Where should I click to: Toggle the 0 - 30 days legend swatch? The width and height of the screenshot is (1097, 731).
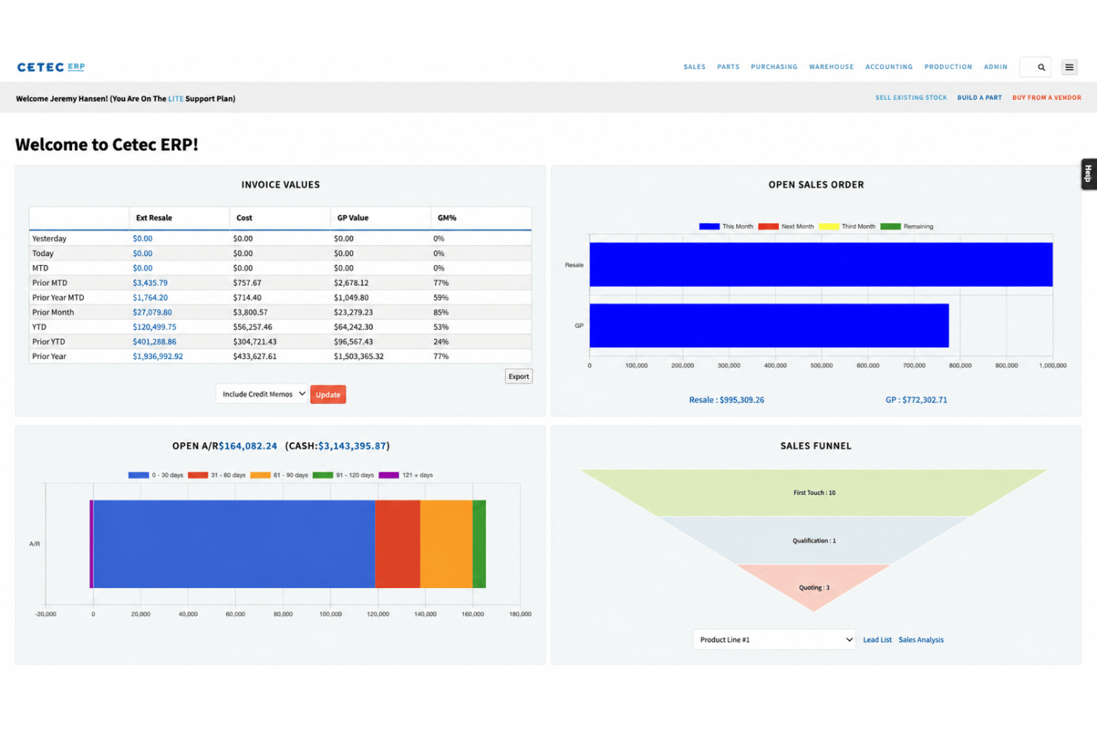tap(139, 475)
